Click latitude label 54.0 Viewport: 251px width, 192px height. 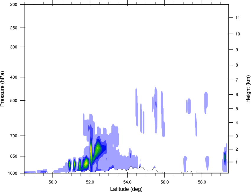click(127, 182)
